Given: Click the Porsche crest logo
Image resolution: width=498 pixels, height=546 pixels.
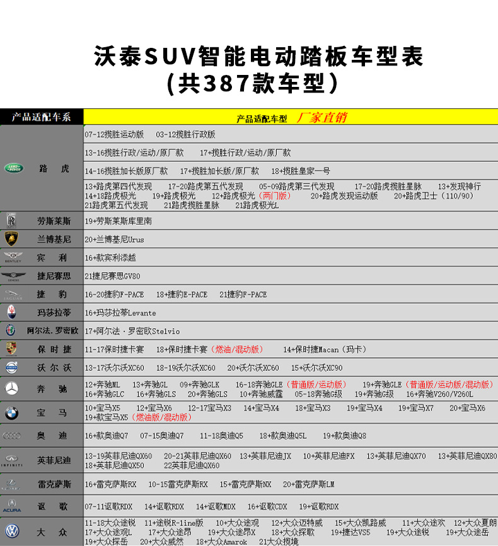Looking at the screenshot, I should point(11,348).
